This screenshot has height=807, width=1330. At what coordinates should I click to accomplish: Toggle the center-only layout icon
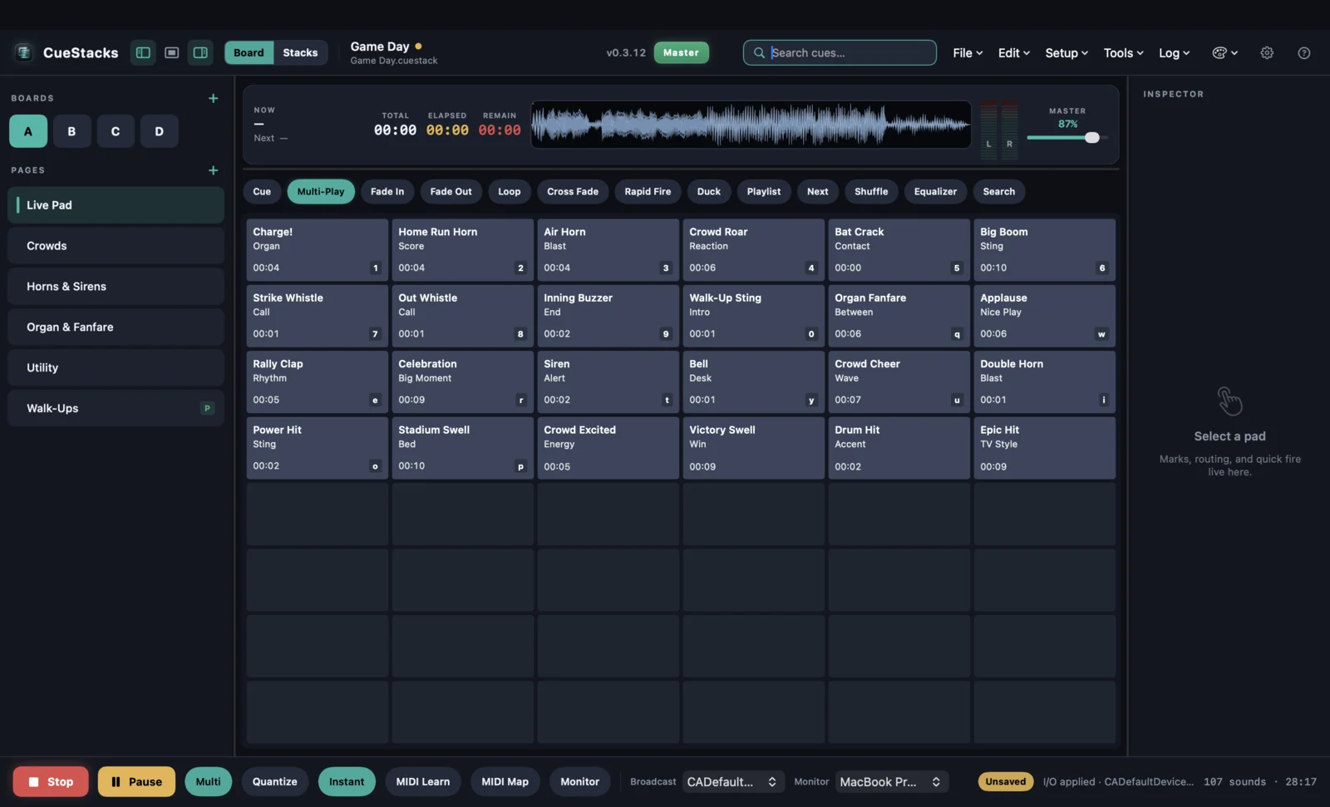172,52
